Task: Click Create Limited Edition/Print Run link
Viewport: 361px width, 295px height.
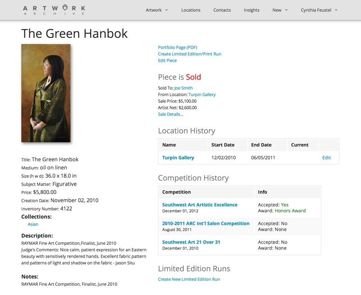Action: (190, 54)
